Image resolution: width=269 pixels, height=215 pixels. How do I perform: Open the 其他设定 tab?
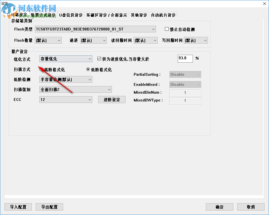tap(139, 15)
